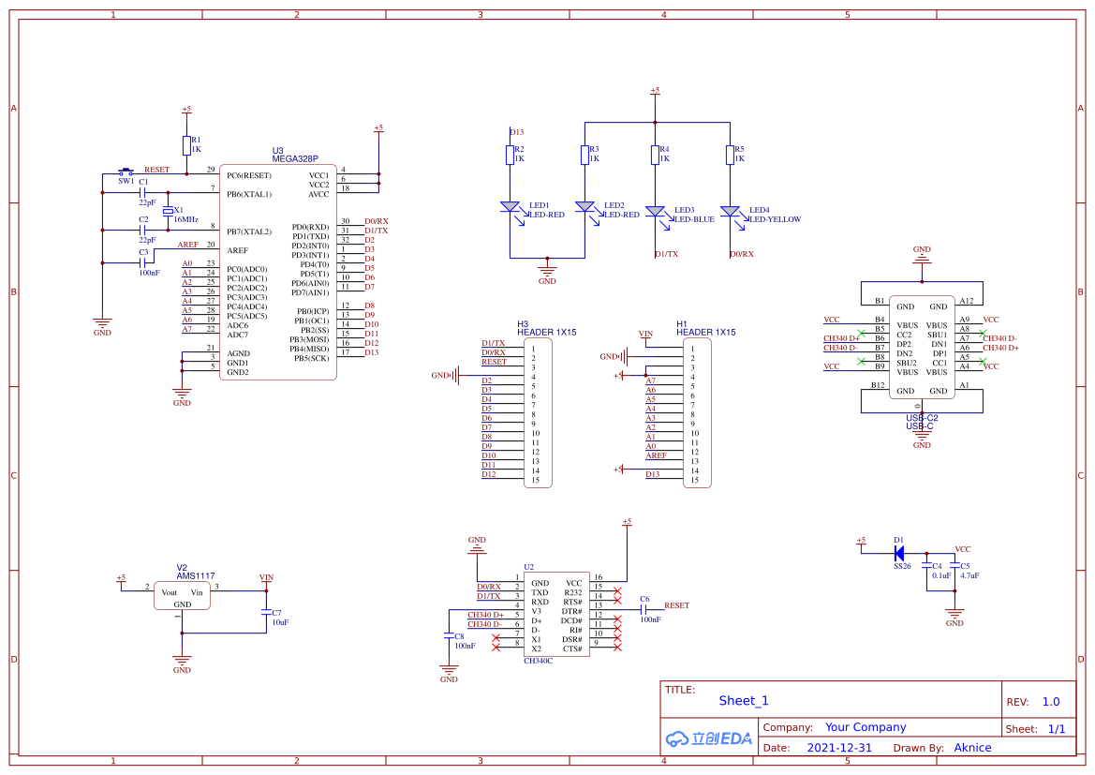Click the H3 HEADER 1X15 connector
The width and height of the screenshot is (1095, 775).
538,413
